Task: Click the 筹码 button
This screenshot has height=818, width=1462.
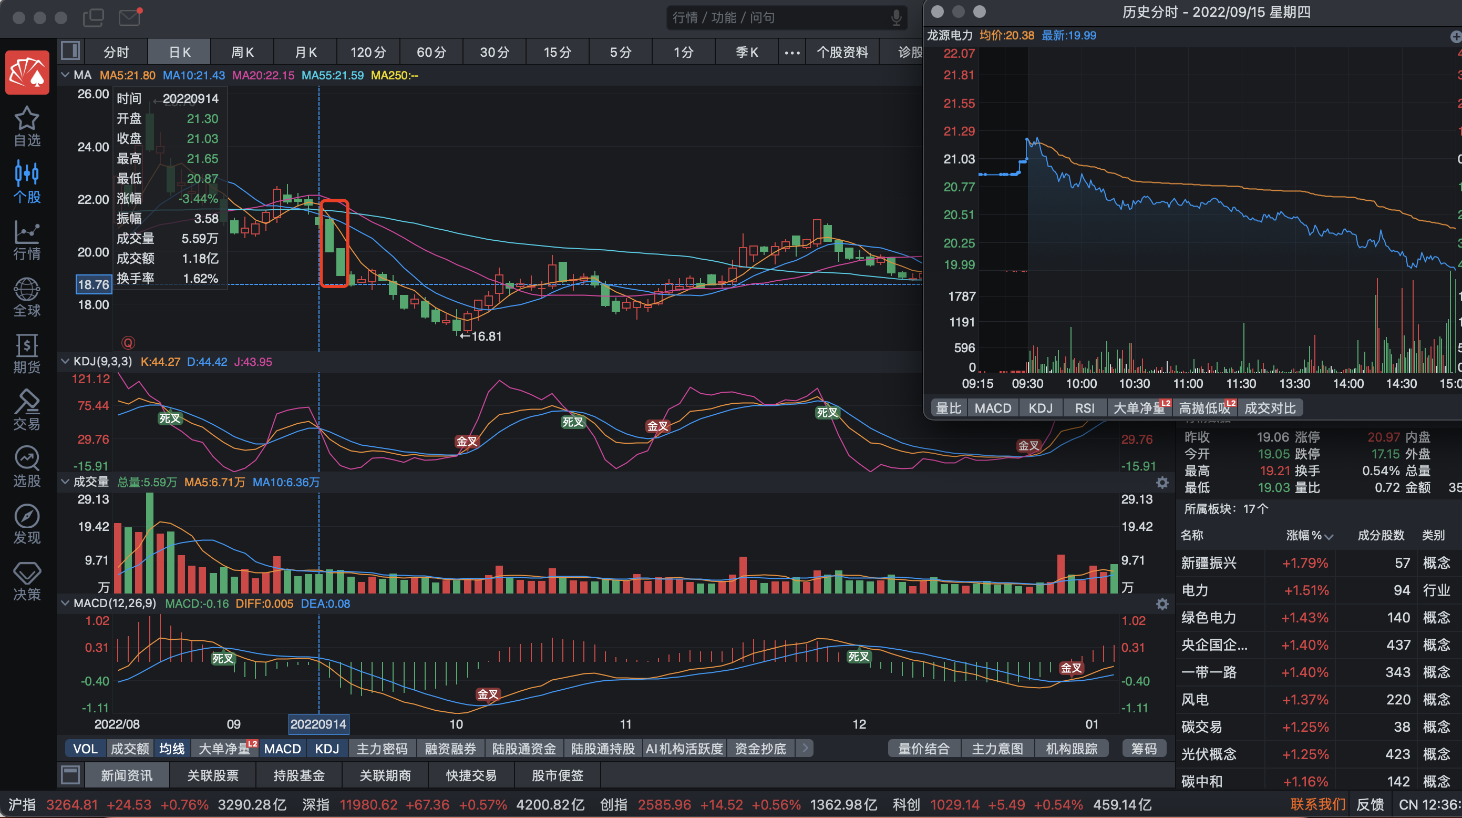Action: 1144,749
